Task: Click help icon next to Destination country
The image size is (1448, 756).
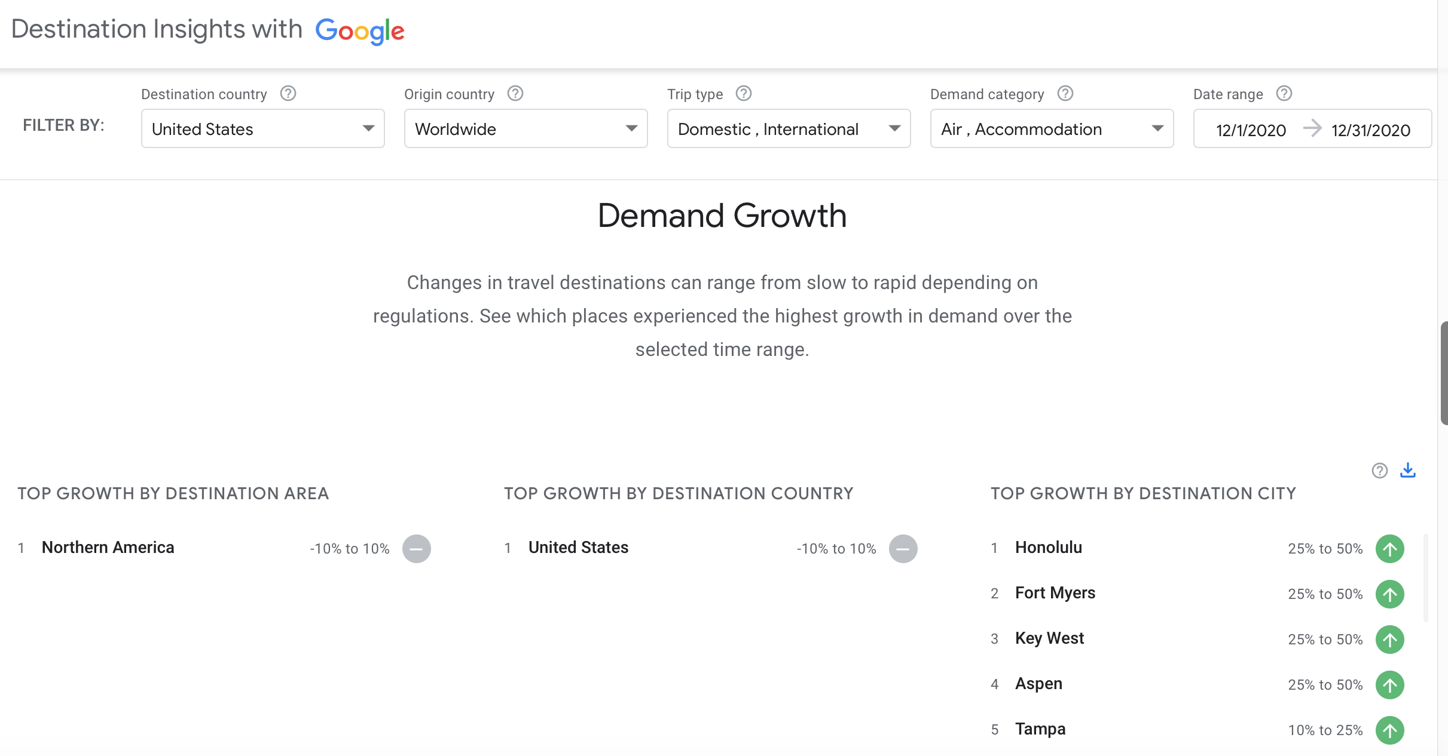Action: tap(288, 94)
